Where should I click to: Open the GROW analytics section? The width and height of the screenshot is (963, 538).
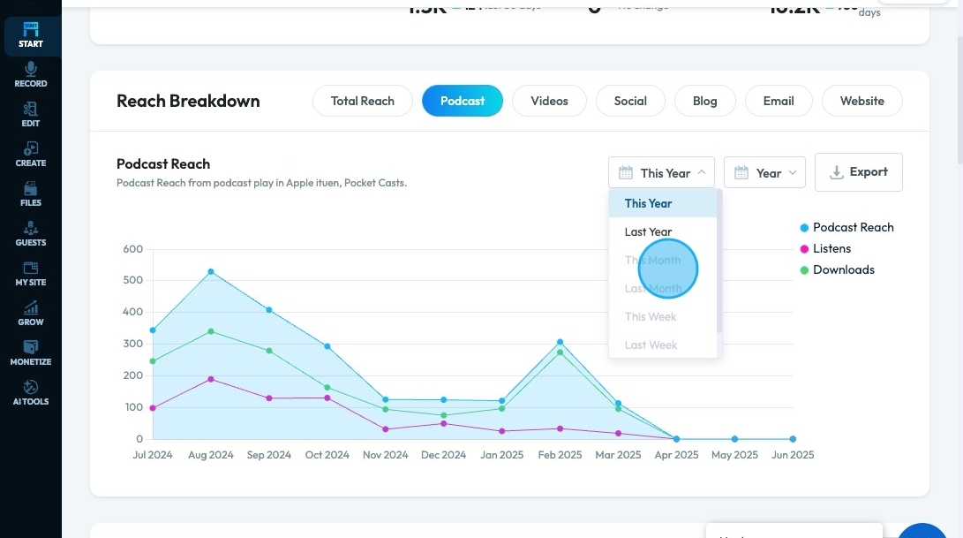click(31, 314)
